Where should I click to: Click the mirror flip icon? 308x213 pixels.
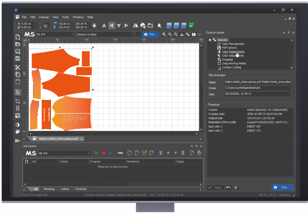(135, 25)
